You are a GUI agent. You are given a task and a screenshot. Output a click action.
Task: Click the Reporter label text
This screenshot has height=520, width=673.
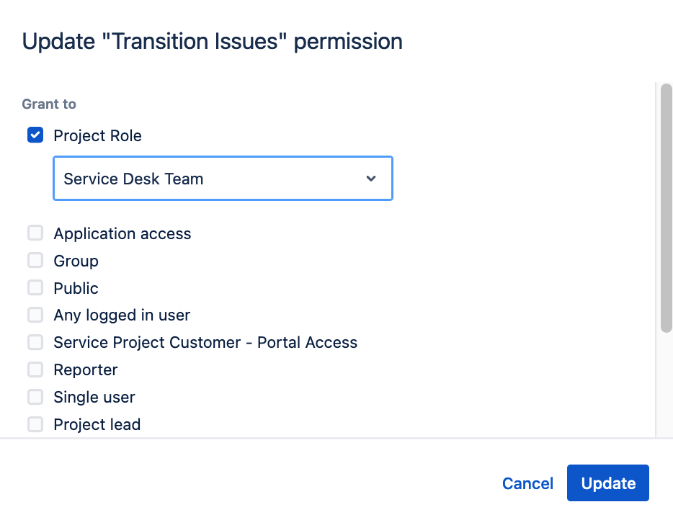pos(85,369)
